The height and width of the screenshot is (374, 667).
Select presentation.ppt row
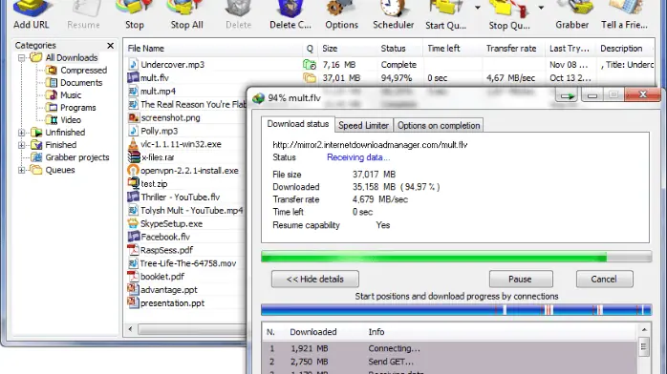coord(172,303)
